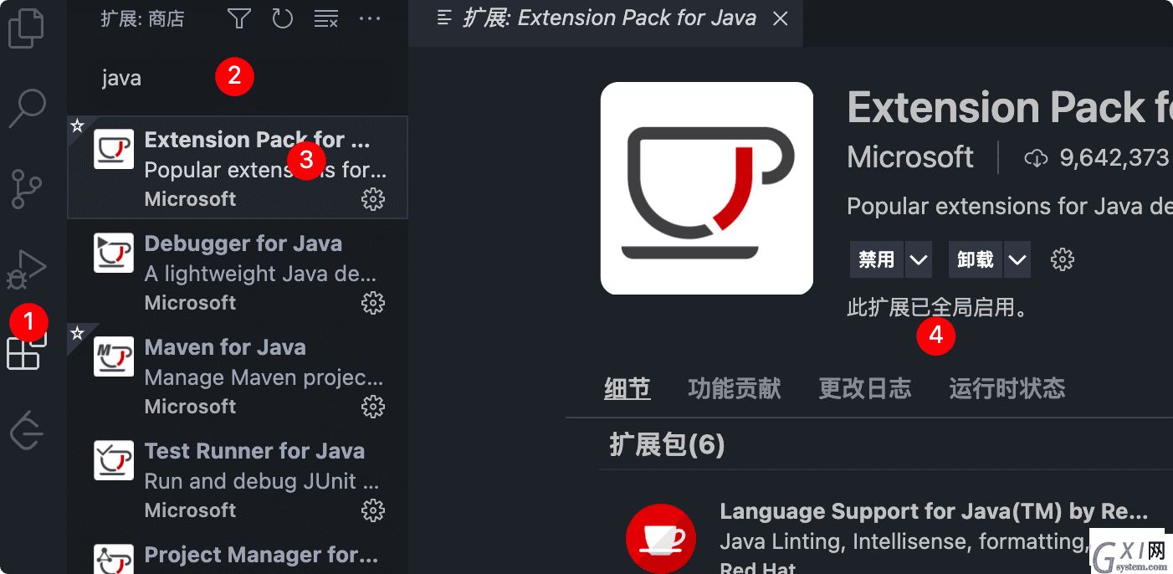The height and width of the screenshot is (574, 1173).
Task: Select Project Manager for Java list item
Action: click(238, 552)
